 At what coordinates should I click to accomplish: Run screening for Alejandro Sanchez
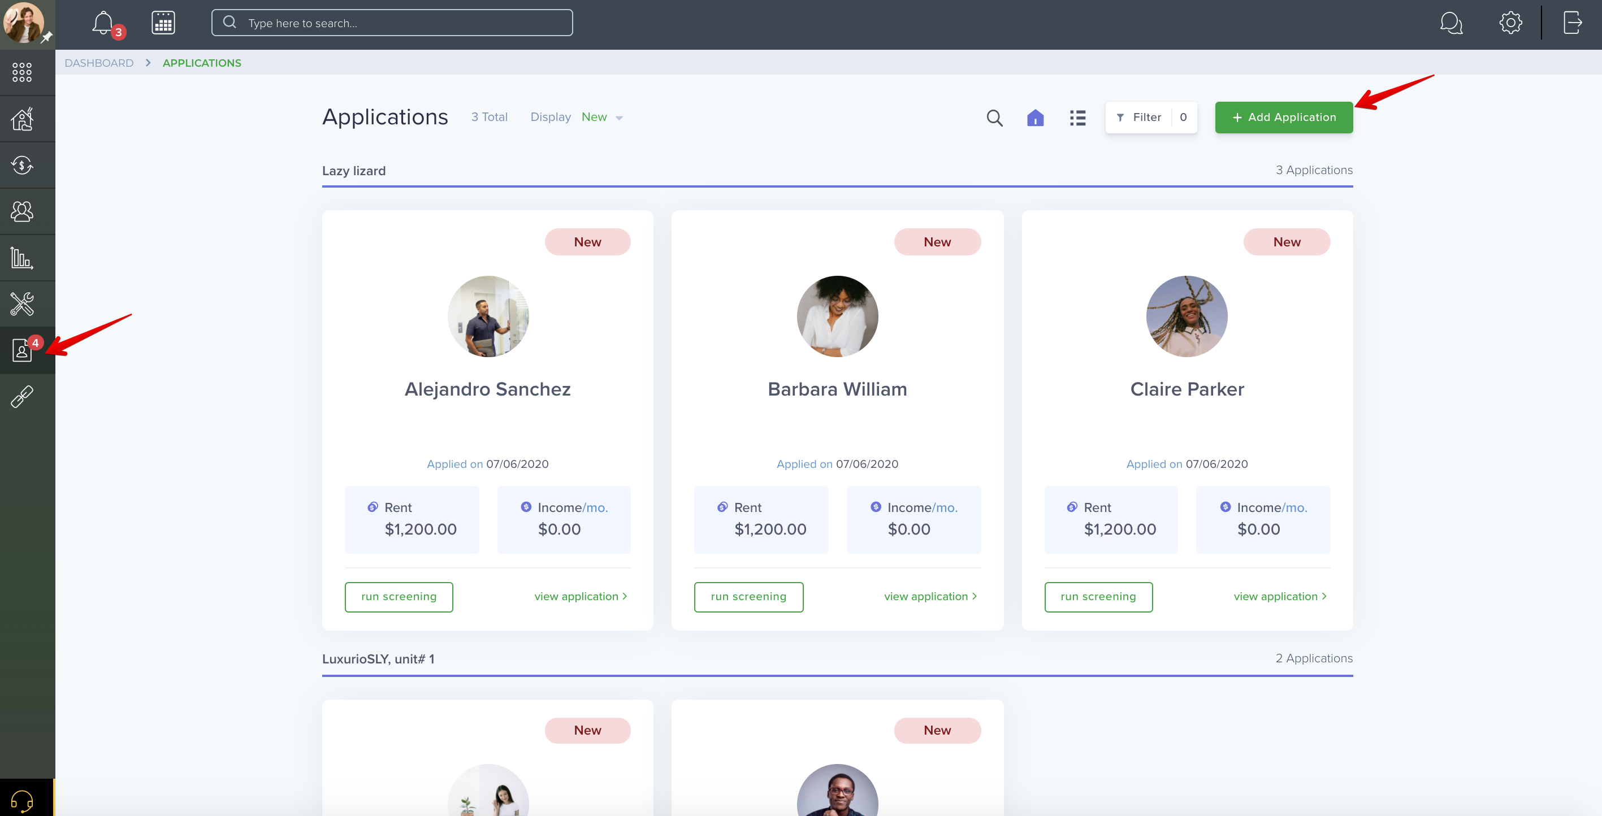click(399, 597)
